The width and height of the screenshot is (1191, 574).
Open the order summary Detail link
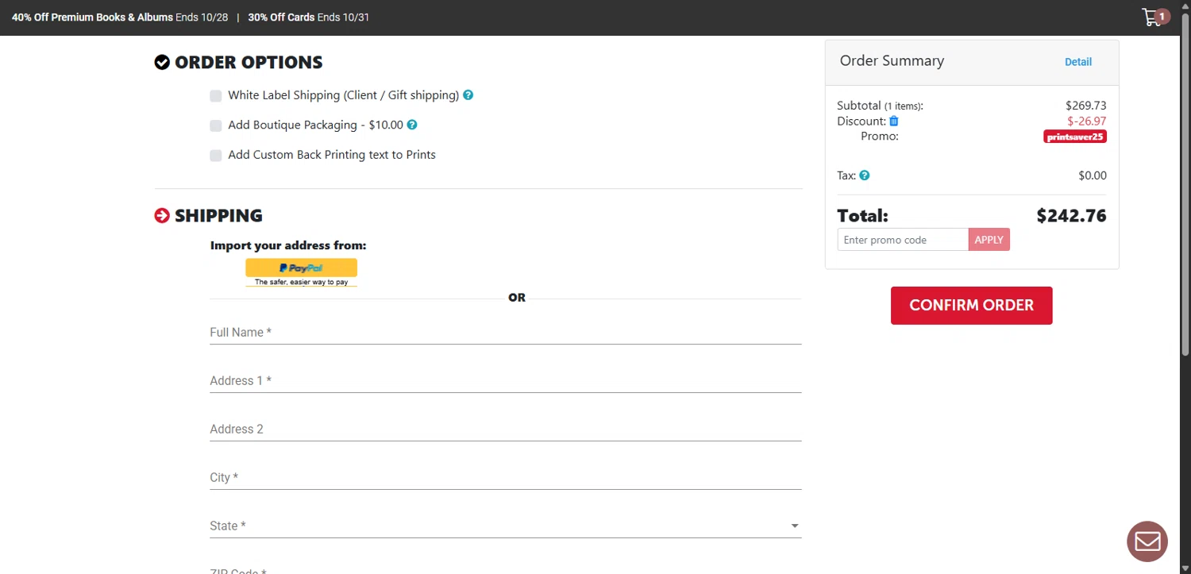pos(1077,62)
